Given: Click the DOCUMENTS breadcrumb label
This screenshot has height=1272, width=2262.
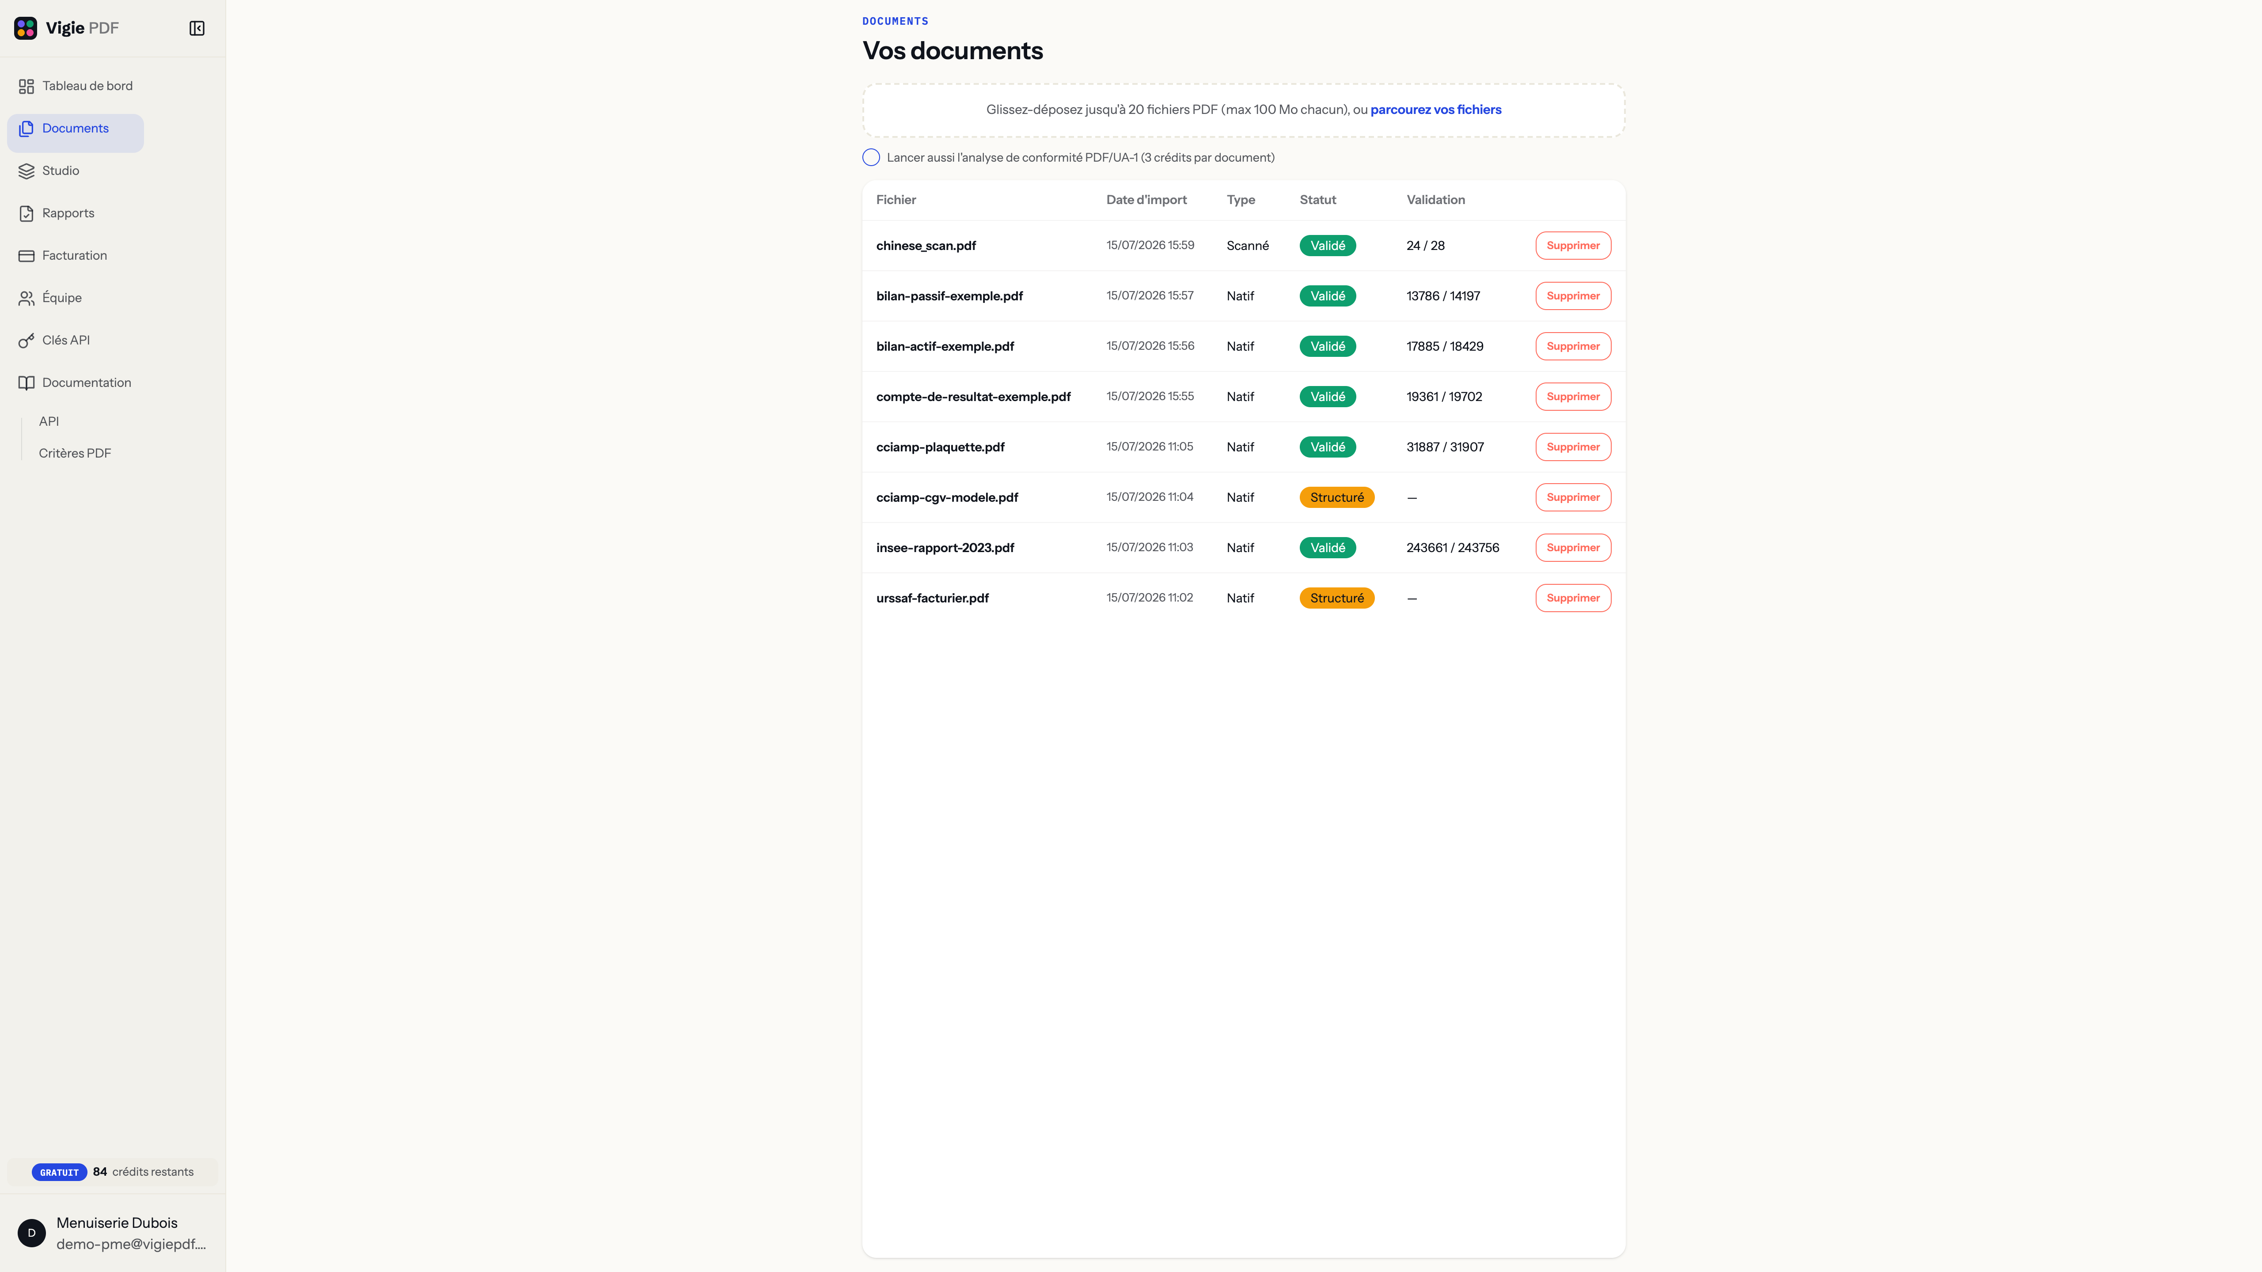Looking at the screenshot, I should pos(895,21).
